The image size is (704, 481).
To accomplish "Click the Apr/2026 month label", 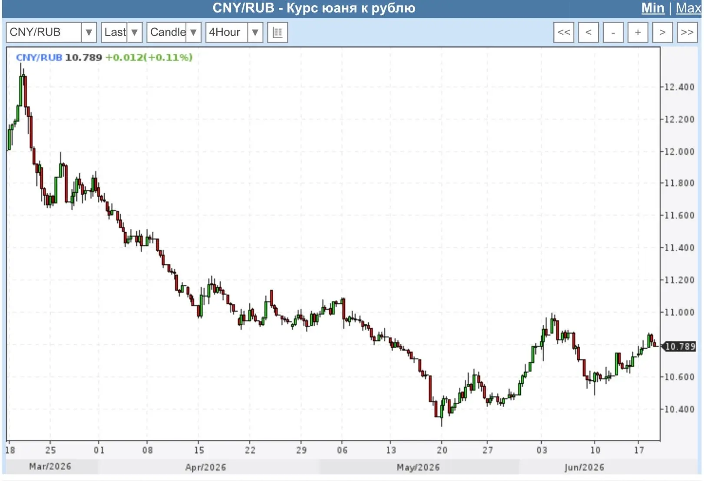I will (205, 468).
